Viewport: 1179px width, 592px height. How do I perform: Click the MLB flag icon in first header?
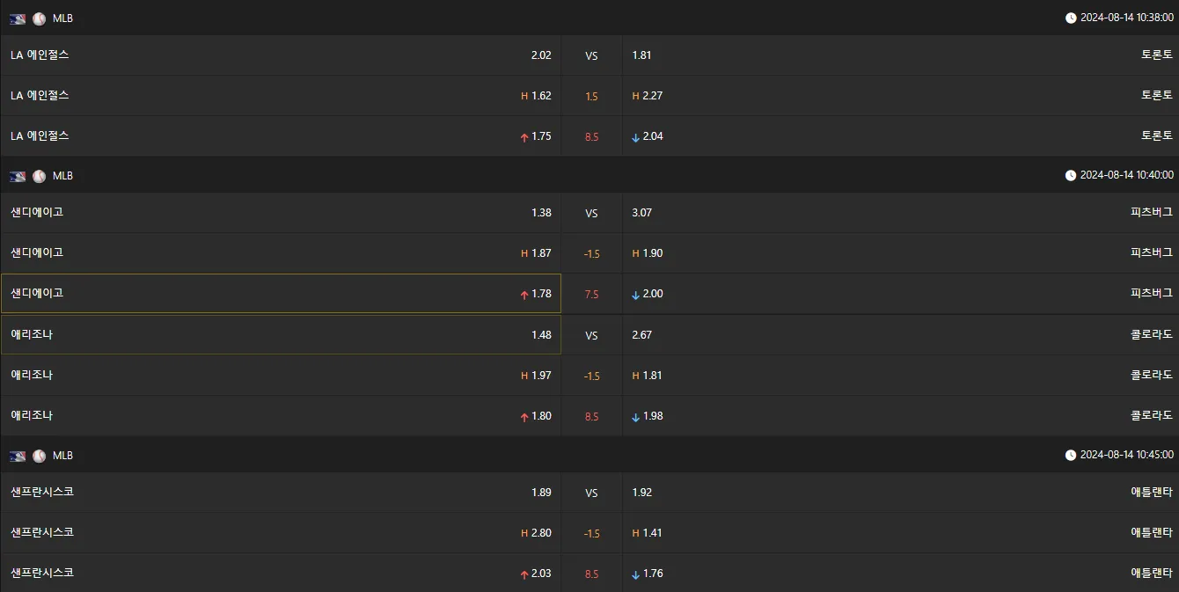point(18,18)
